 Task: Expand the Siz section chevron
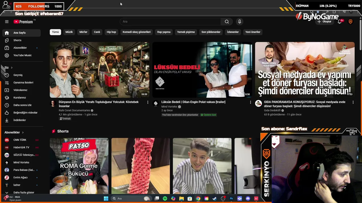point(12,68)
